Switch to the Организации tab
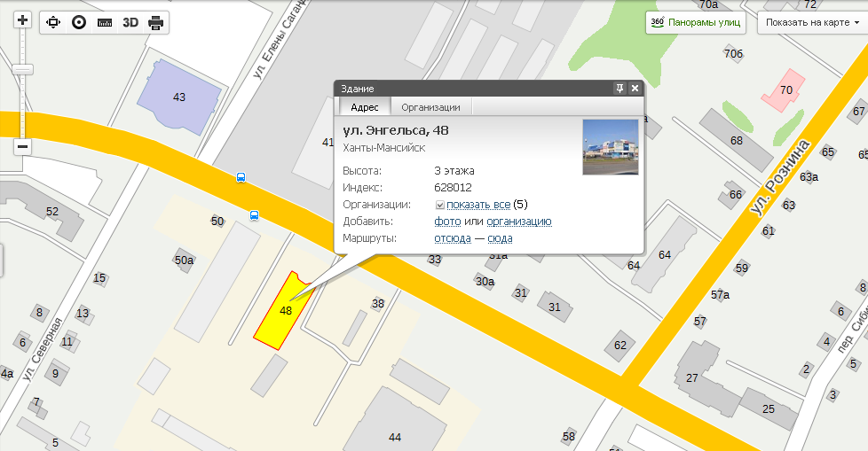This screenshot has height=451, width=868. (430, 107)
